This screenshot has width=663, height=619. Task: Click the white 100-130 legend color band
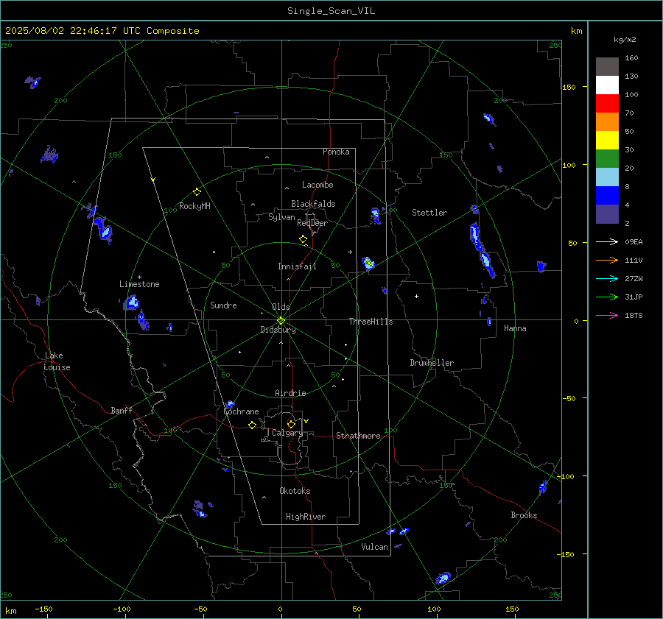(x=607, y=85)
